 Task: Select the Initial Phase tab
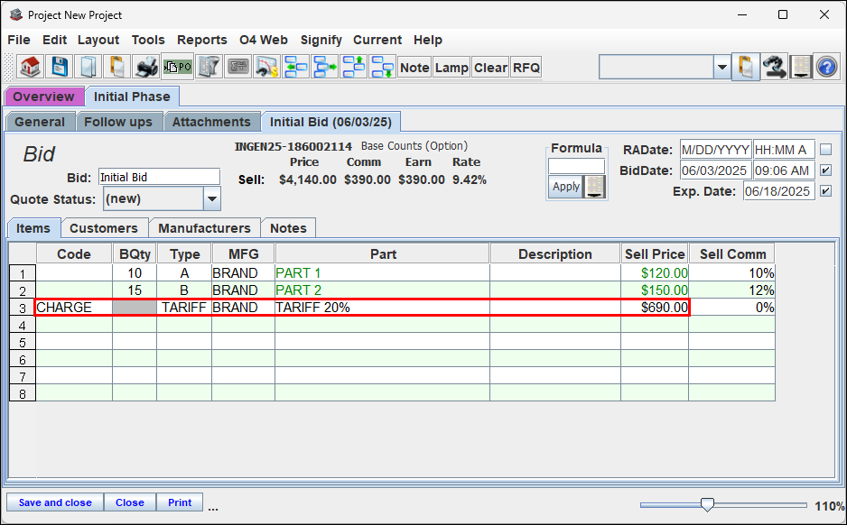pyautogui.click(x=132, y=97)
